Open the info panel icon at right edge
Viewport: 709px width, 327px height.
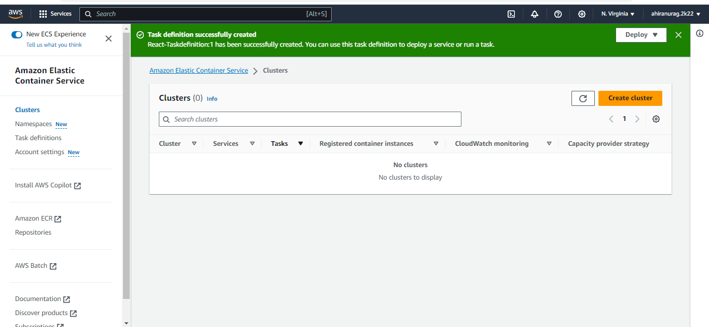coord(700,33)
